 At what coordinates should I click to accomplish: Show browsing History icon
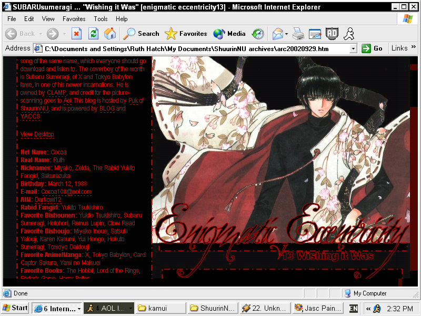point(258,34)
